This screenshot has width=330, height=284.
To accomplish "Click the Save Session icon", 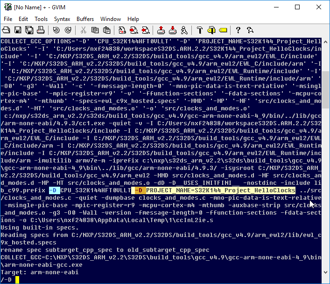I will coord(173,30).
